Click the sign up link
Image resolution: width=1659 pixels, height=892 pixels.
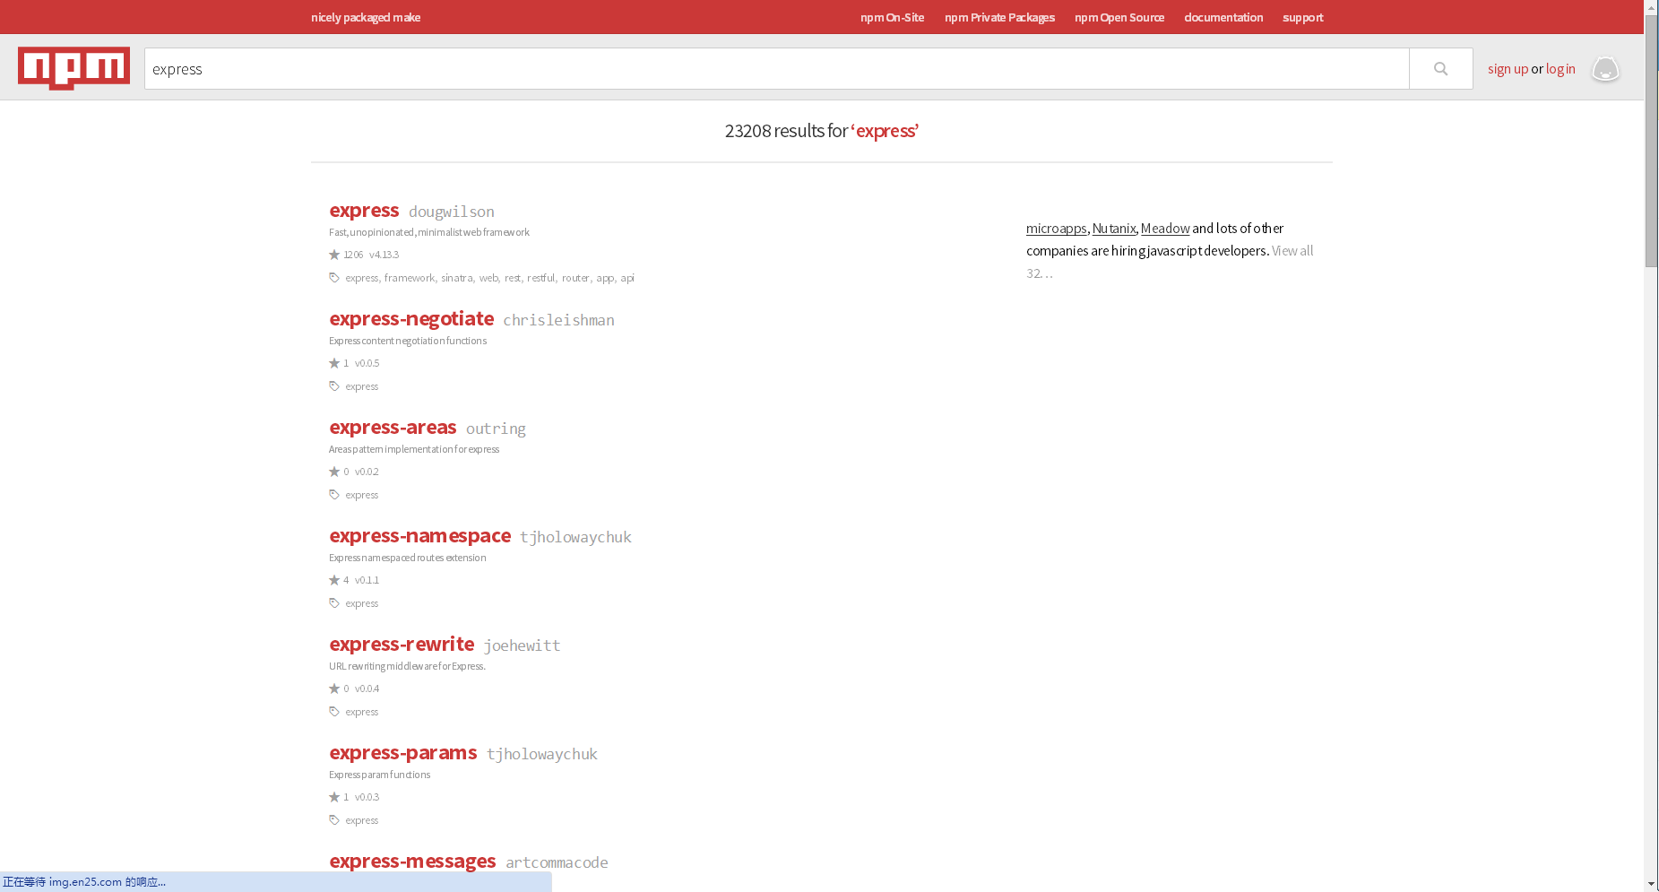coord(1508,69)
